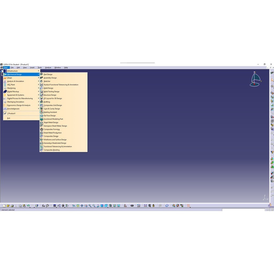Click the Capture camera icon
This screenshot has width=274, height=274.
pyautogui.click(x=132, y=206)
